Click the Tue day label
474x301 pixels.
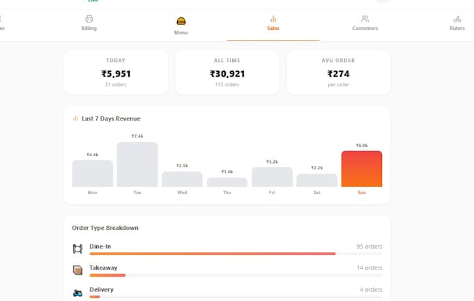click(x=137, y=192)
